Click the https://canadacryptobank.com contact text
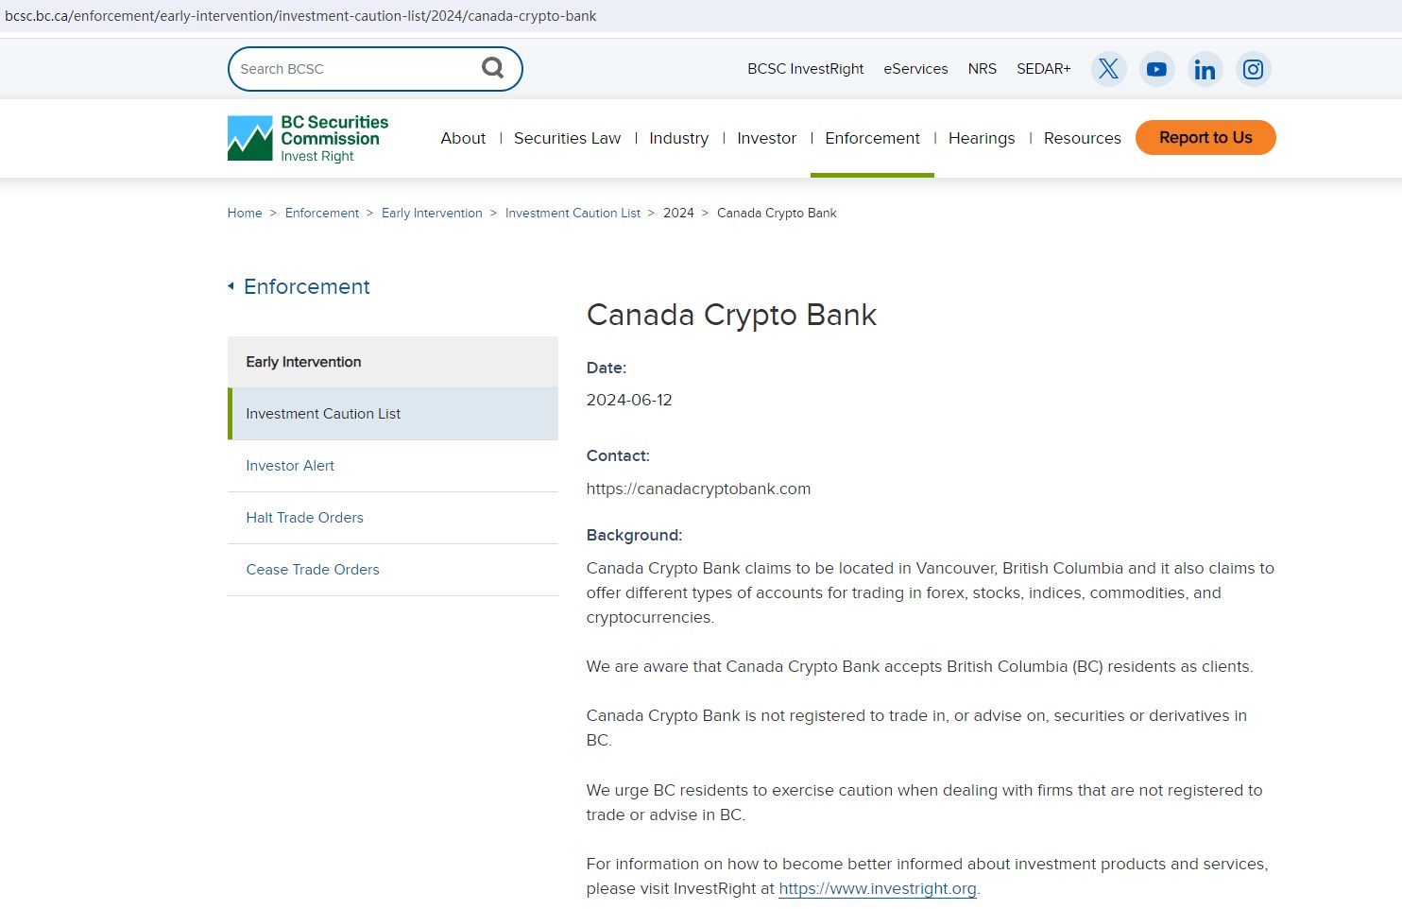The width and height of the screenshot is (1402, 909). (698, 489)
